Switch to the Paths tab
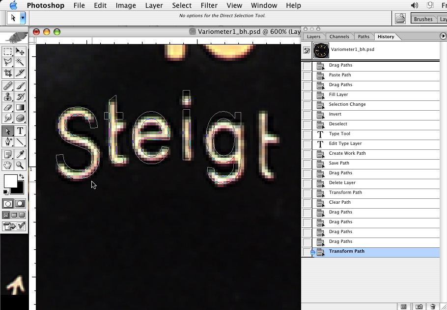Viewport: 447px width, 310px height. [x=363, y=37]
